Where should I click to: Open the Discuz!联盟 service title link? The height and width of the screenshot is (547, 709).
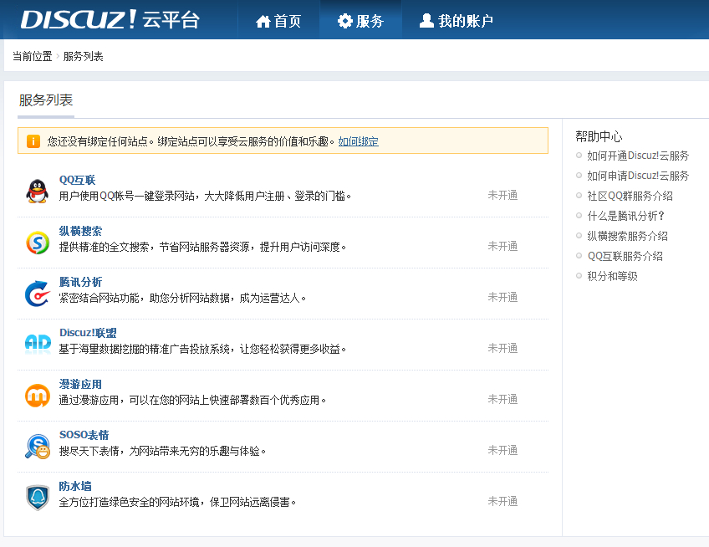[x=88, y=333]
